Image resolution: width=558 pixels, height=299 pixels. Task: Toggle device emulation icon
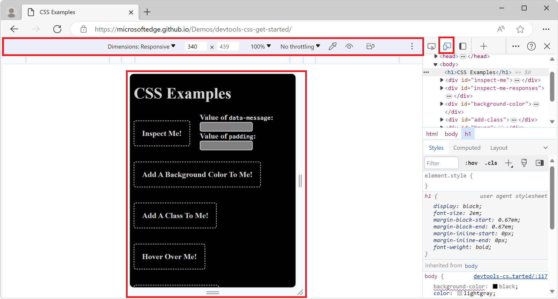point(447,46)
